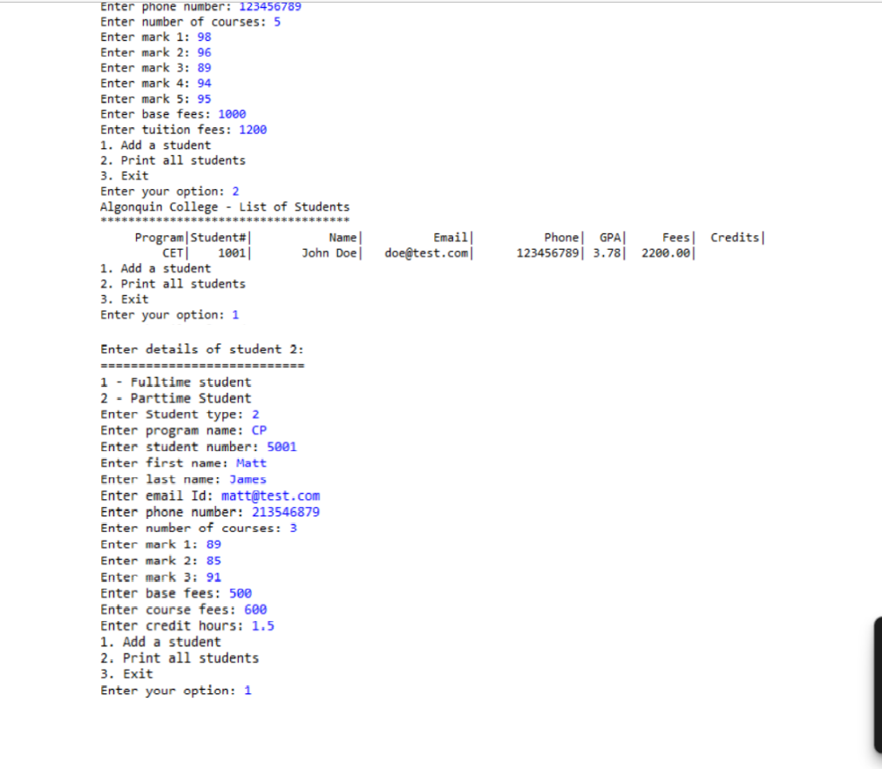Viewport: 882px width, 769px height.
Task: Click the fees value 2200.00
Action: [x=665, y=253]
